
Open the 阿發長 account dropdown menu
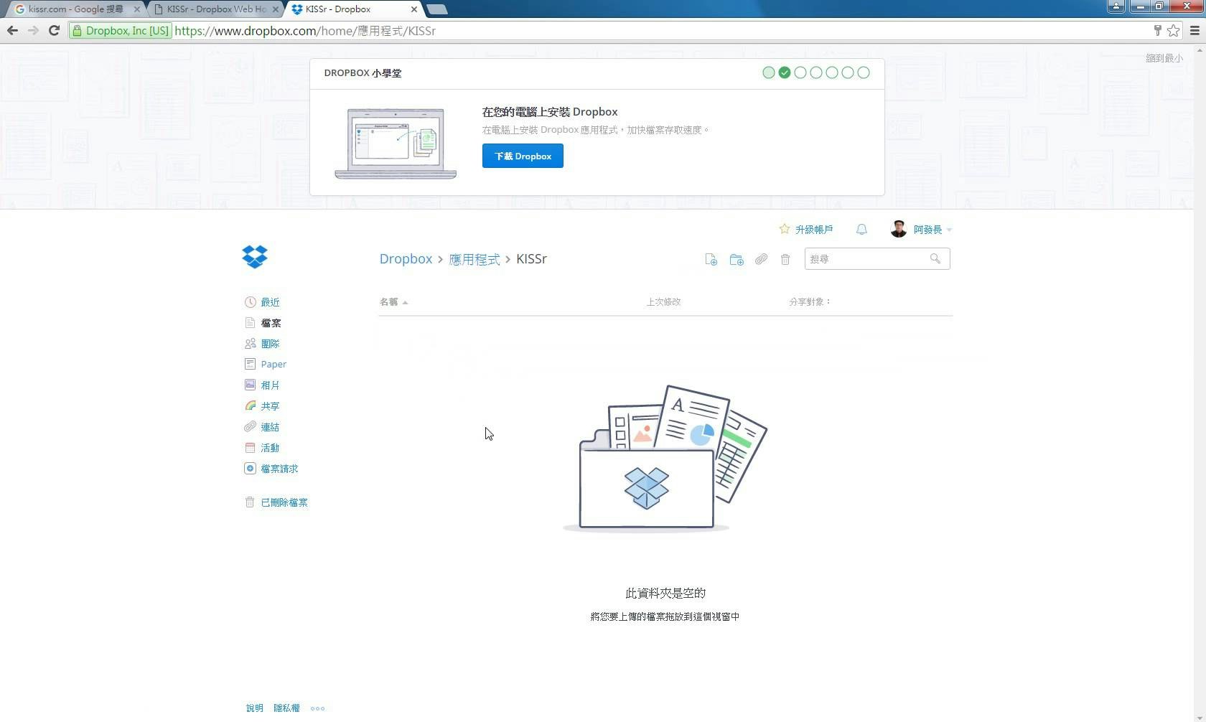click(x=932, y=230)
